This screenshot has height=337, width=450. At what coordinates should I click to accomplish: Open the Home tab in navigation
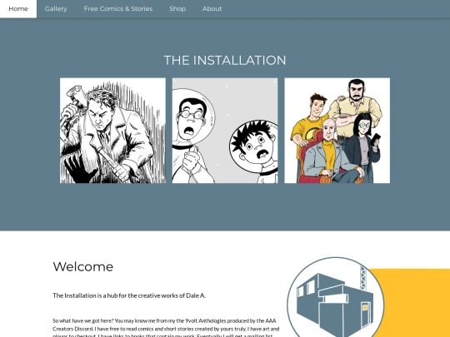pos(18,9)
